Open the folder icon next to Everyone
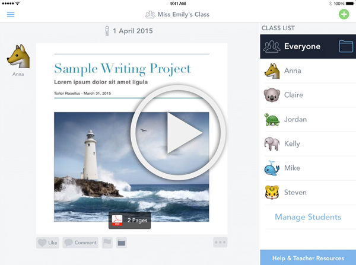 pyautogui.click(x=346, y=46)
